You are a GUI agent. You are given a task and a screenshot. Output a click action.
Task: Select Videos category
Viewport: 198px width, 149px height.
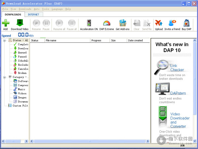[x=20, y=93]
